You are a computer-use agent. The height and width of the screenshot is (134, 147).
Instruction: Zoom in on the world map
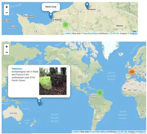pos(7,47)
